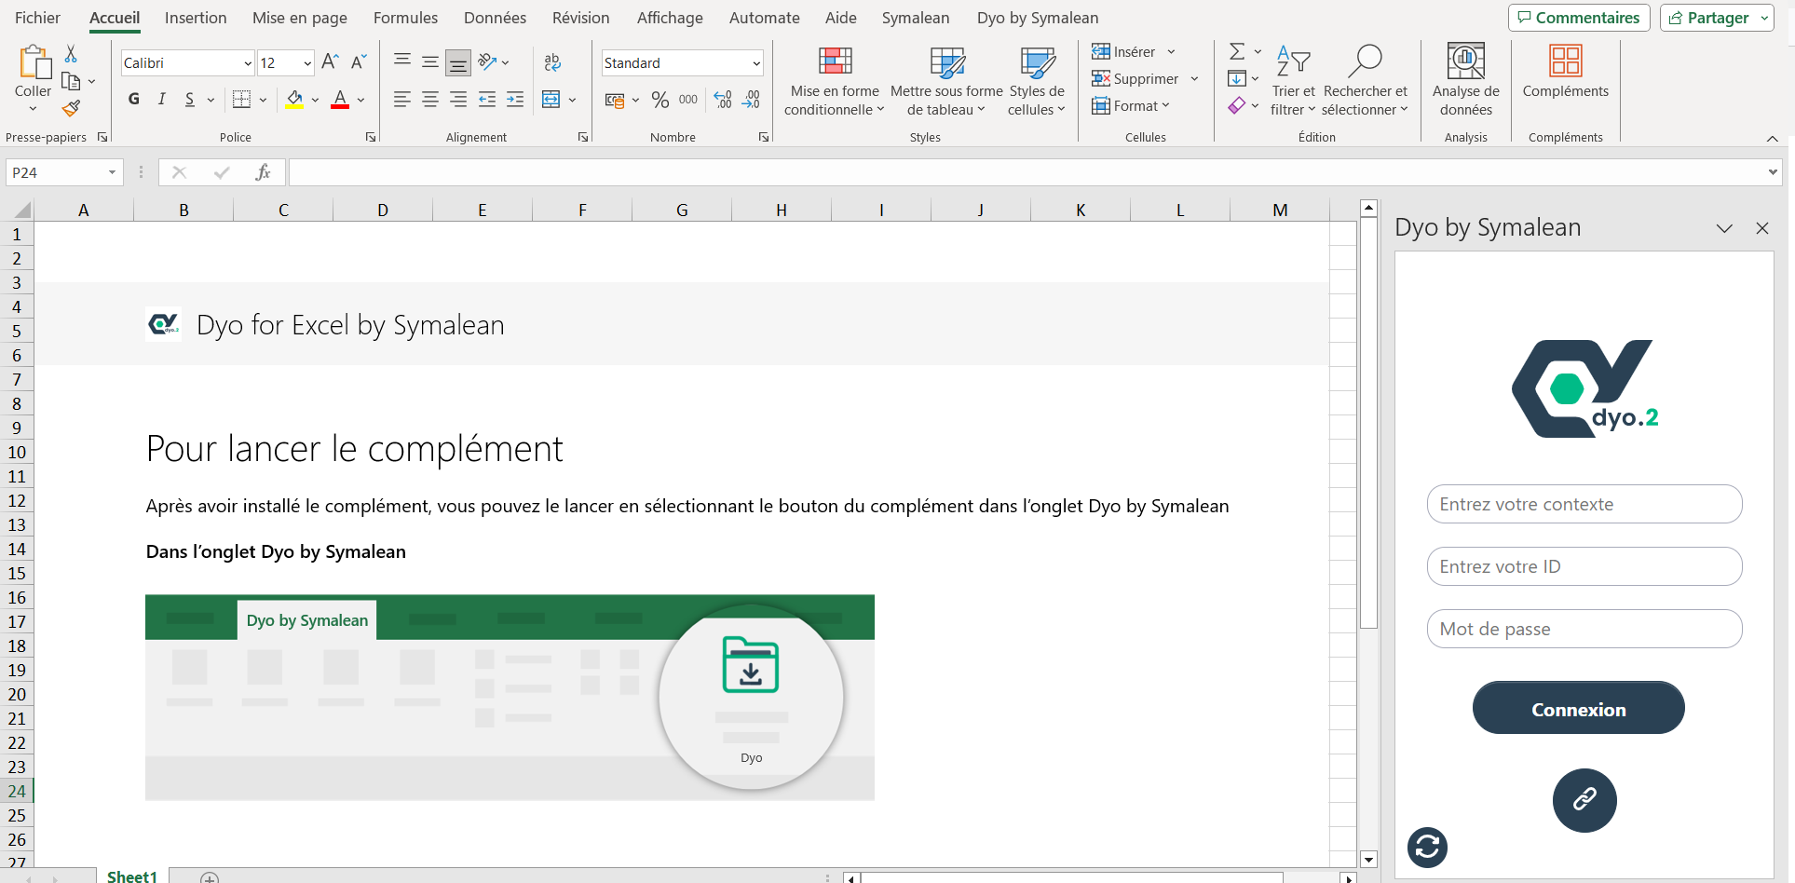
Task: Center text horizontally
Action: click(x=430, y=100)
